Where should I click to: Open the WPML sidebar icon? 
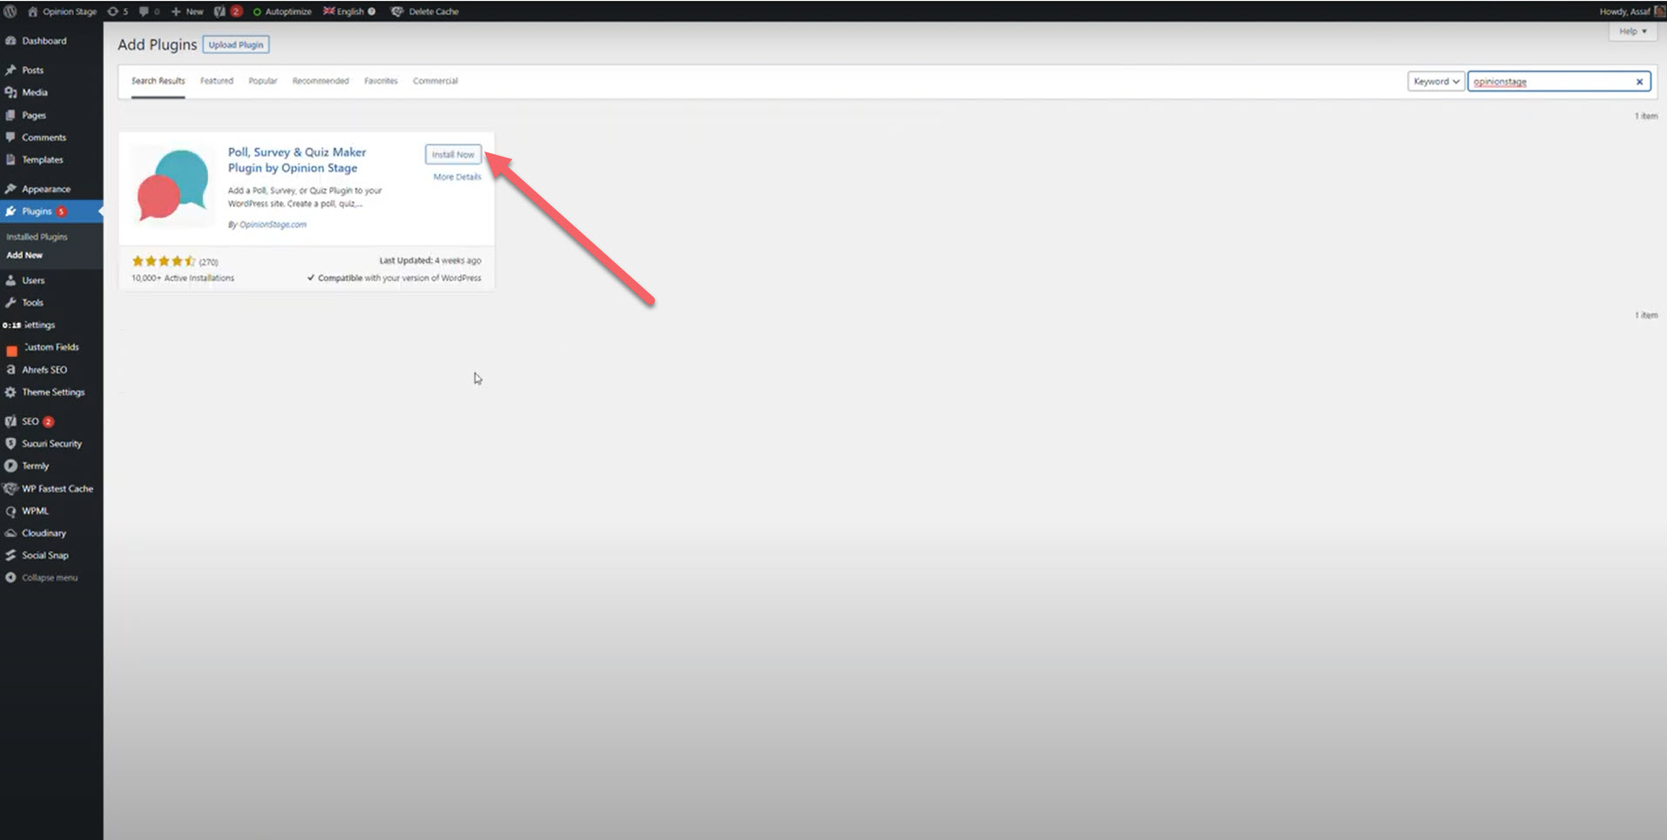point(10,512)
